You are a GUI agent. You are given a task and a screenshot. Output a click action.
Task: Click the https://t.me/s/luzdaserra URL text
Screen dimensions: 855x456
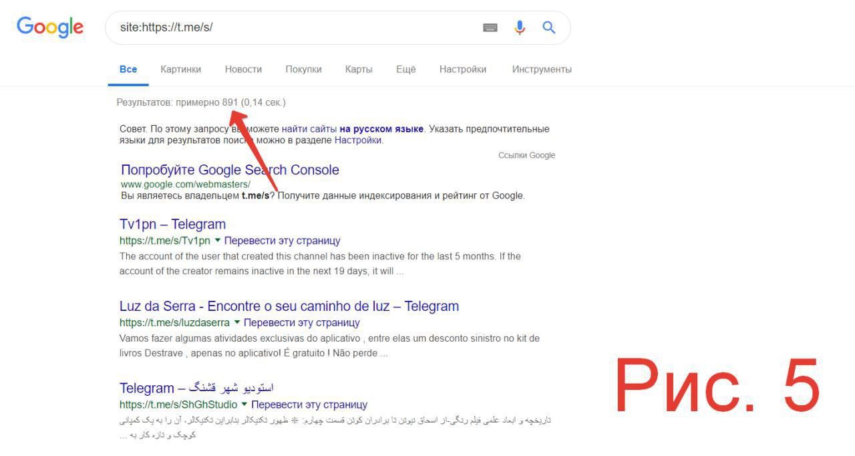coord(174,323)
